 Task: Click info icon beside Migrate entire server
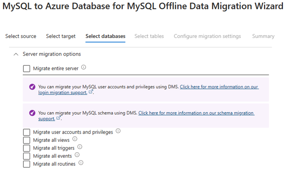[84, 68]
